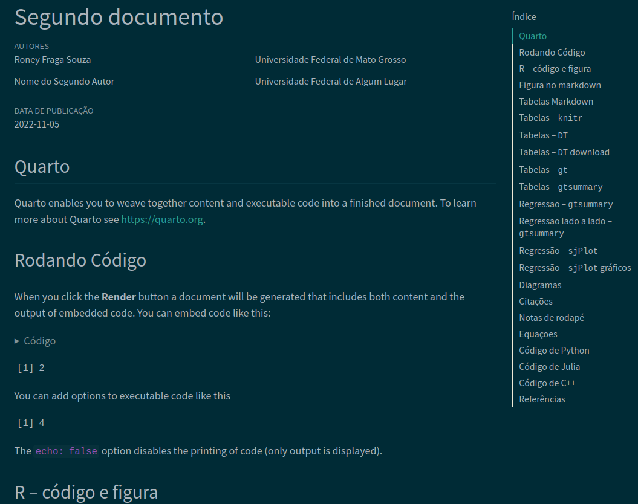The image size is (638, 504).
Task: Click the code output '[1] 2'
Action: [31, 368]
